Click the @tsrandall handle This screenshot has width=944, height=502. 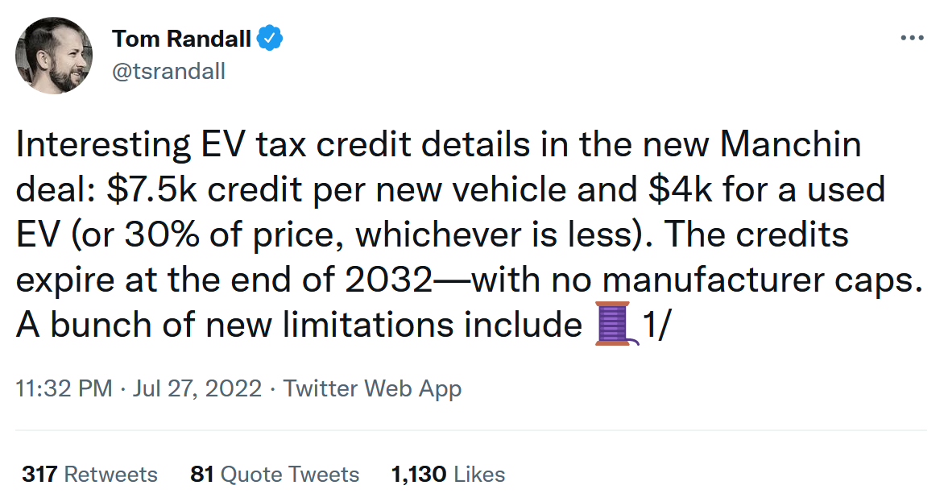coord(168,71)
